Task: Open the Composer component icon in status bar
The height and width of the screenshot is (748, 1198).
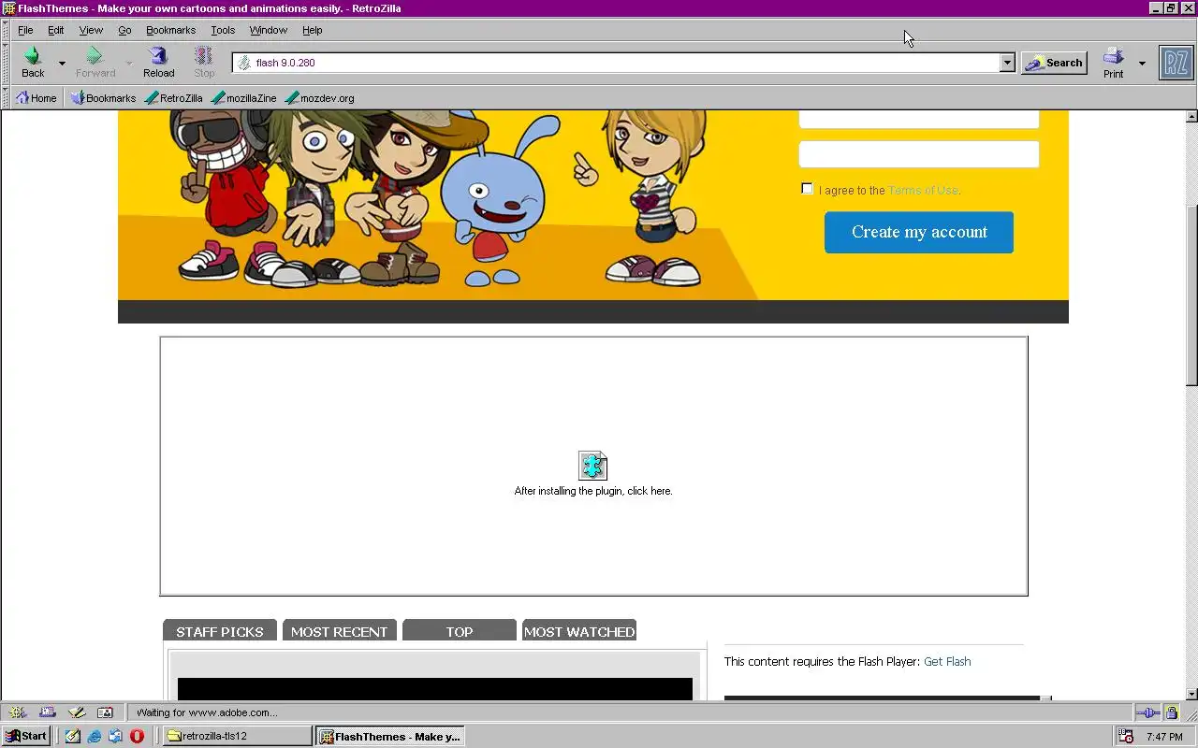Action: [x=77, y=712]
